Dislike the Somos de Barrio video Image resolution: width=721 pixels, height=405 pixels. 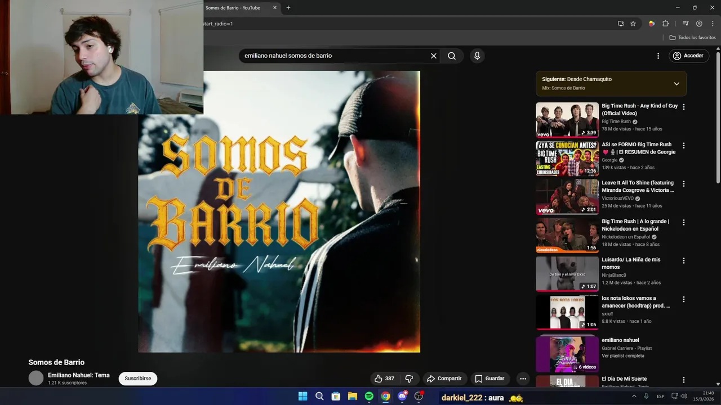tap(410, 379)
